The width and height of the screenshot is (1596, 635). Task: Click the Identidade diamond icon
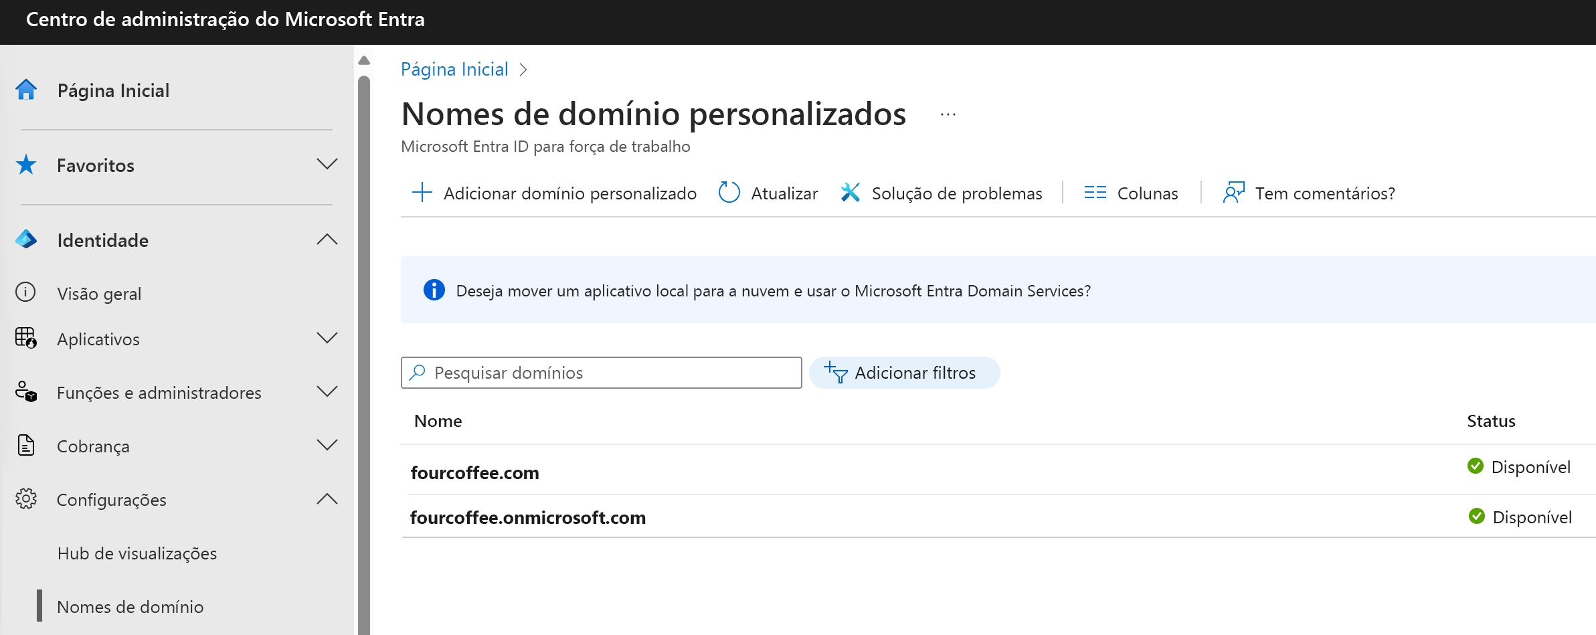click(26, 240)
